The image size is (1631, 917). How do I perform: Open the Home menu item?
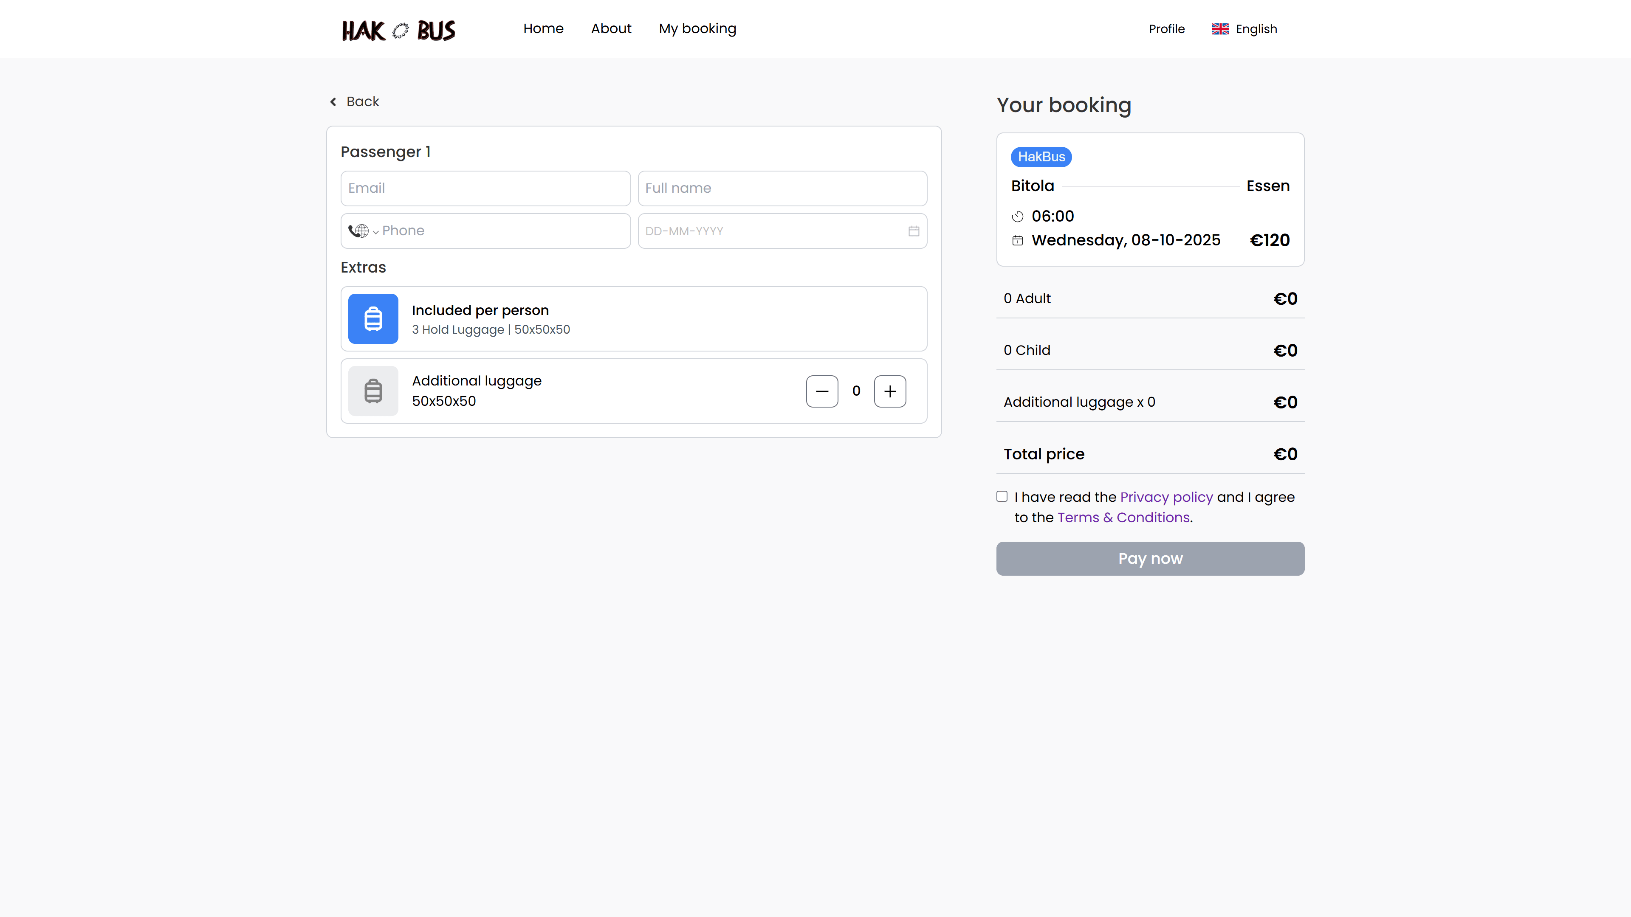pyautogui.click(x=543, y=28)
